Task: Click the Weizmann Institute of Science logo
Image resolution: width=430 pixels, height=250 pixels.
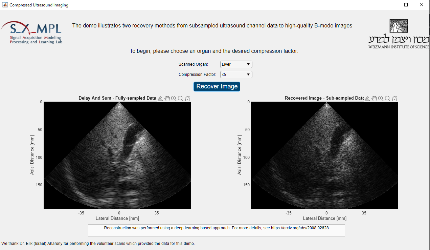Action: (x=399, y=34)
